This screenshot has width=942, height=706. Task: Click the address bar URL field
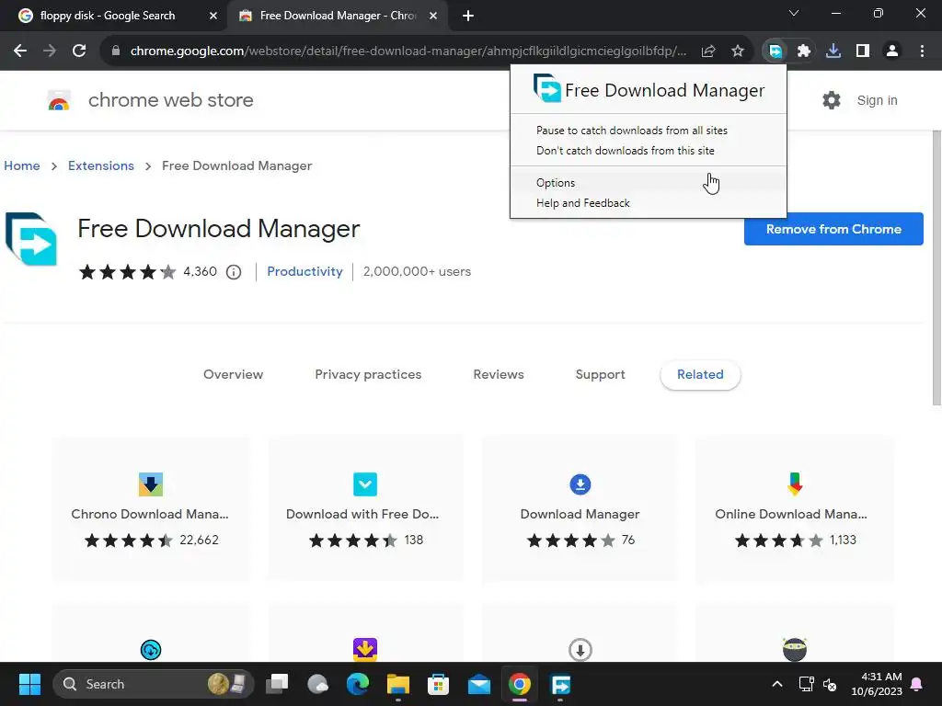click(x=408, y=51)
